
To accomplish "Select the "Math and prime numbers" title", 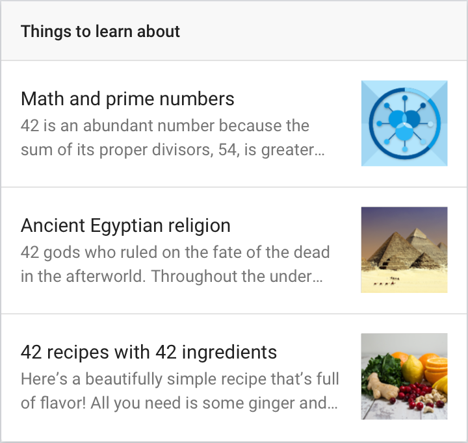I will coord(127,99).
